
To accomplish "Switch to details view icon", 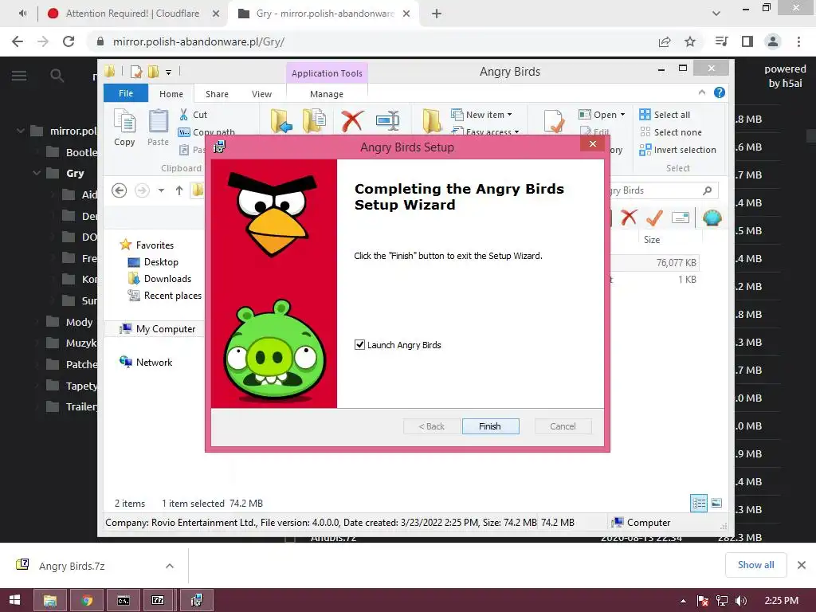I will click(x=699, y=503).
